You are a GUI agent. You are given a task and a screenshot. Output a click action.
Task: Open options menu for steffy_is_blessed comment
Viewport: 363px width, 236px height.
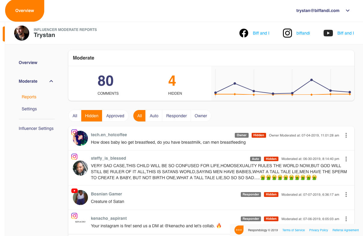[346, 159]
